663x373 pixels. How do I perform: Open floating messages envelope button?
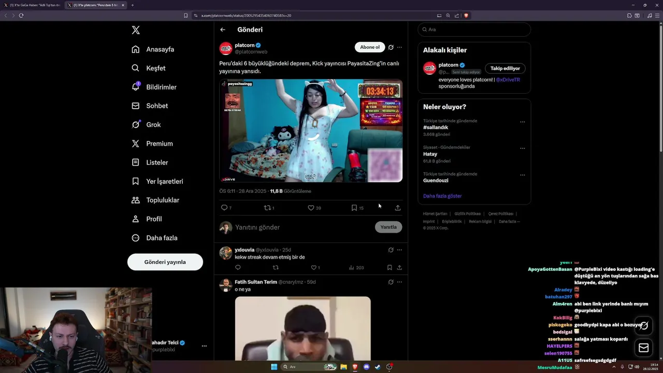[x=644, y=348]
